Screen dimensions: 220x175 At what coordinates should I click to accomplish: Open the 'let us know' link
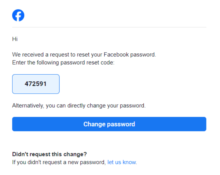point(122,162)
